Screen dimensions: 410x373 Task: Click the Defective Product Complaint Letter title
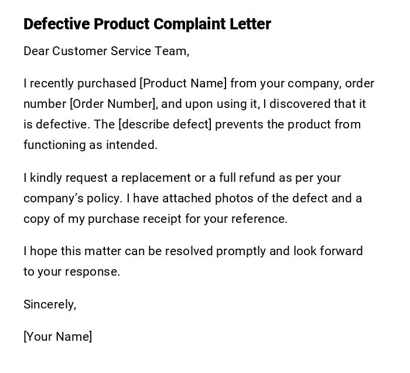(x=147, y=24)
